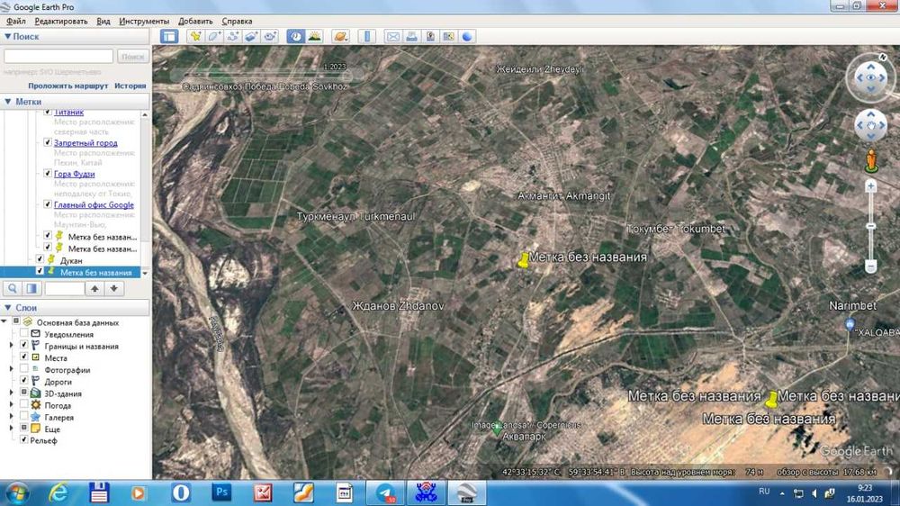Open the Редактировать menu
The image size is (900, 506).
point(61,22)
